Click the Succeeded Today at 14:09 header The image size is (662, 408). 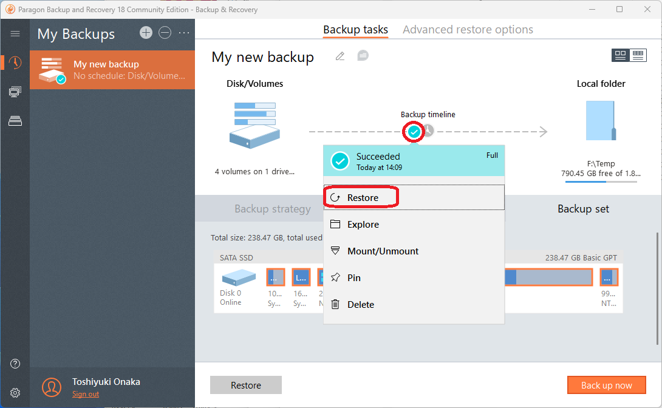(x=414, y=161)
